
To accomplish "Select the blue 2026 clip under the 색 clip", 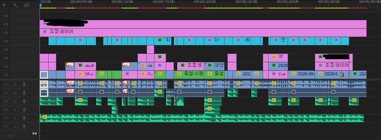I will [x=278, y=66].
